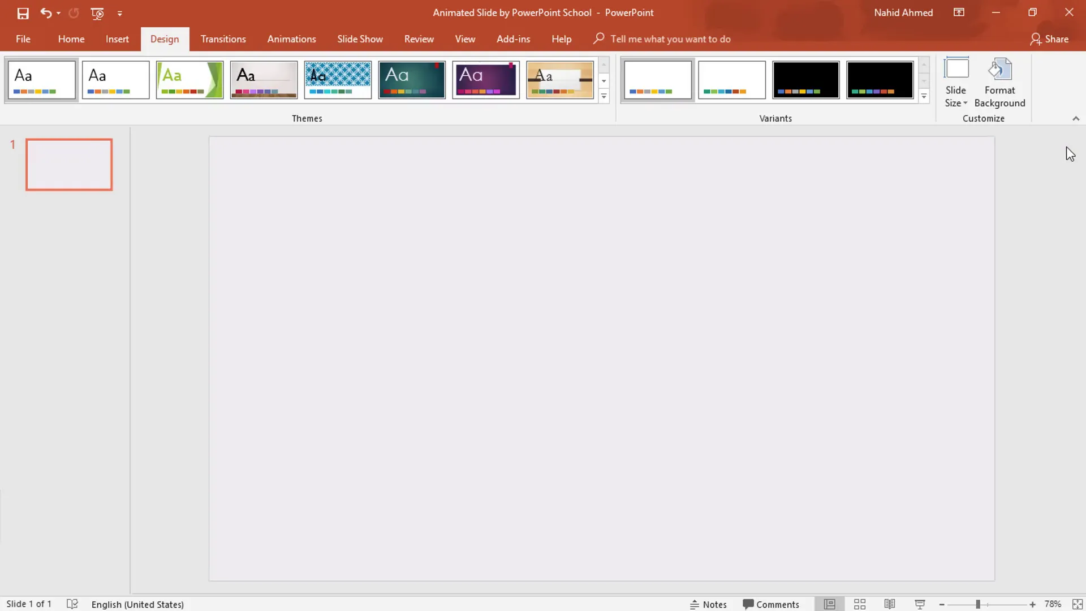Click the Slide 1 of 1 status indicator

tap(29, 604)
